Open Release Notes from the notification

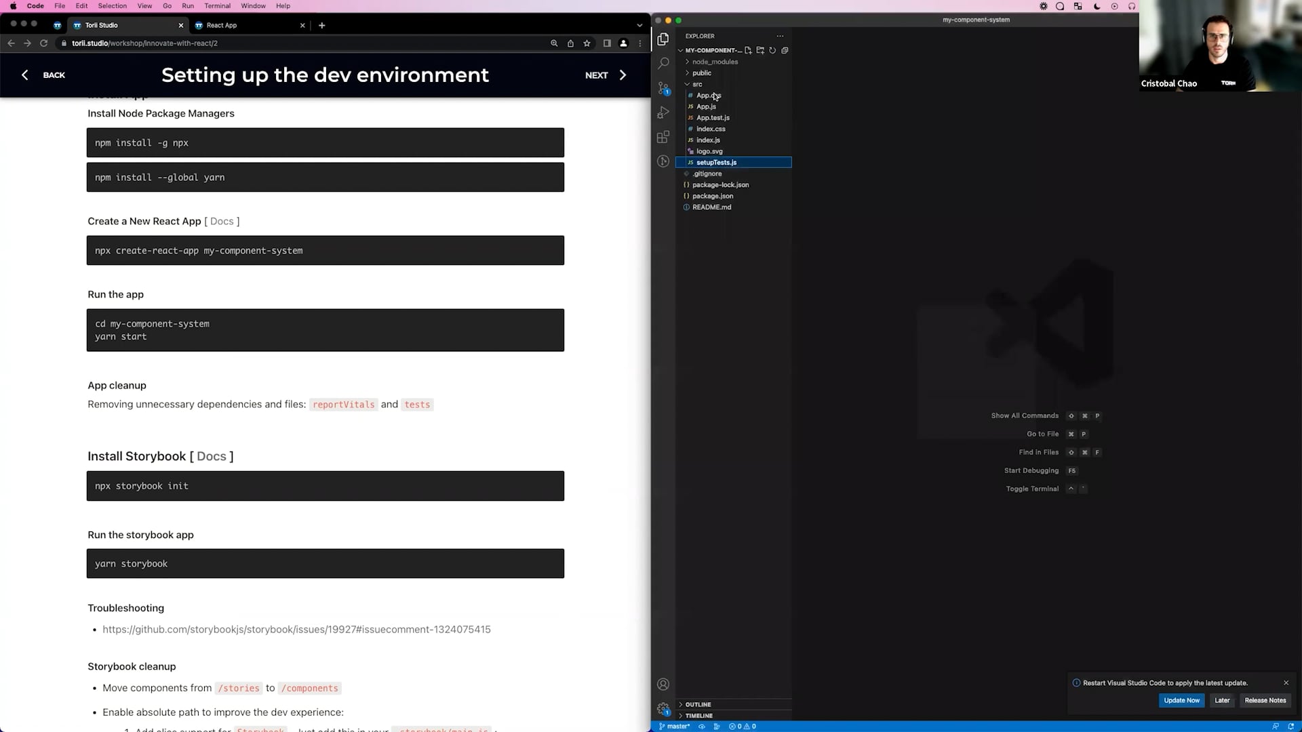pyautogui.click(x=1265, y=700)
